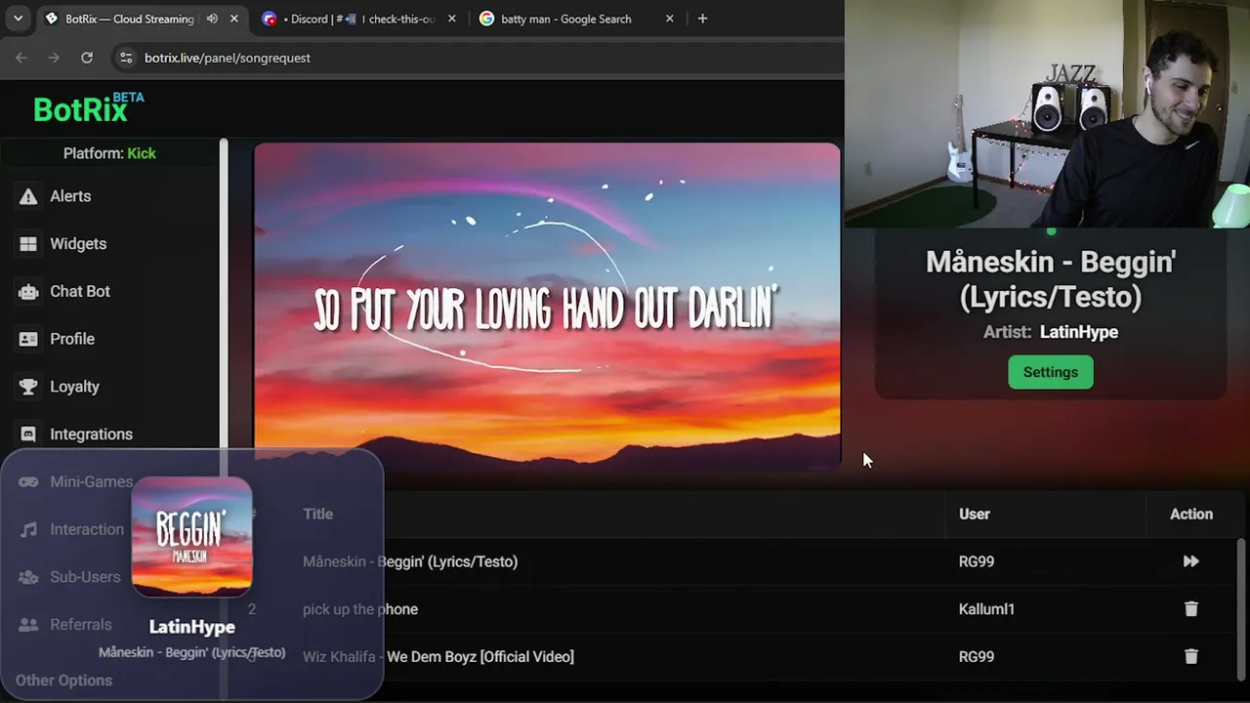
Task: Click user RG99 in the Måneskin row
Action: pyautogui.click(x=977, y=561)
